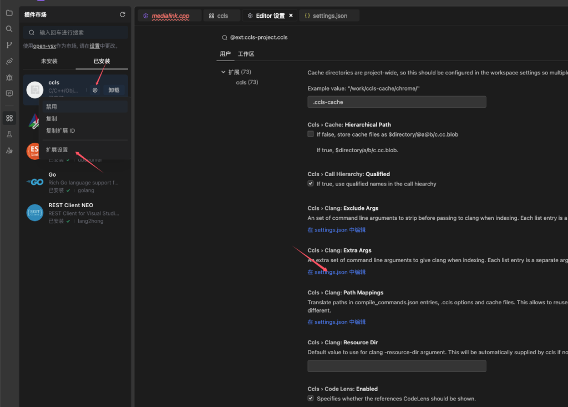This screenshot has height=407, width=568.
Task: Edit the .ccls-cache directory field
Action: click(x=397, y=102)
